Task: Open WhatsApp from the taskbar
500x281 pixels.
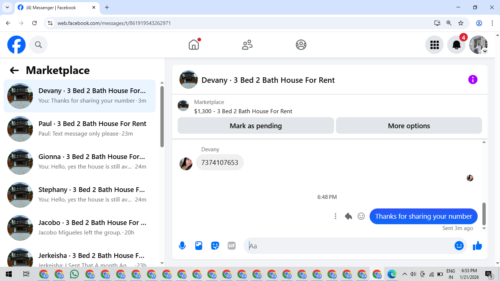Action: pos(74,274)
